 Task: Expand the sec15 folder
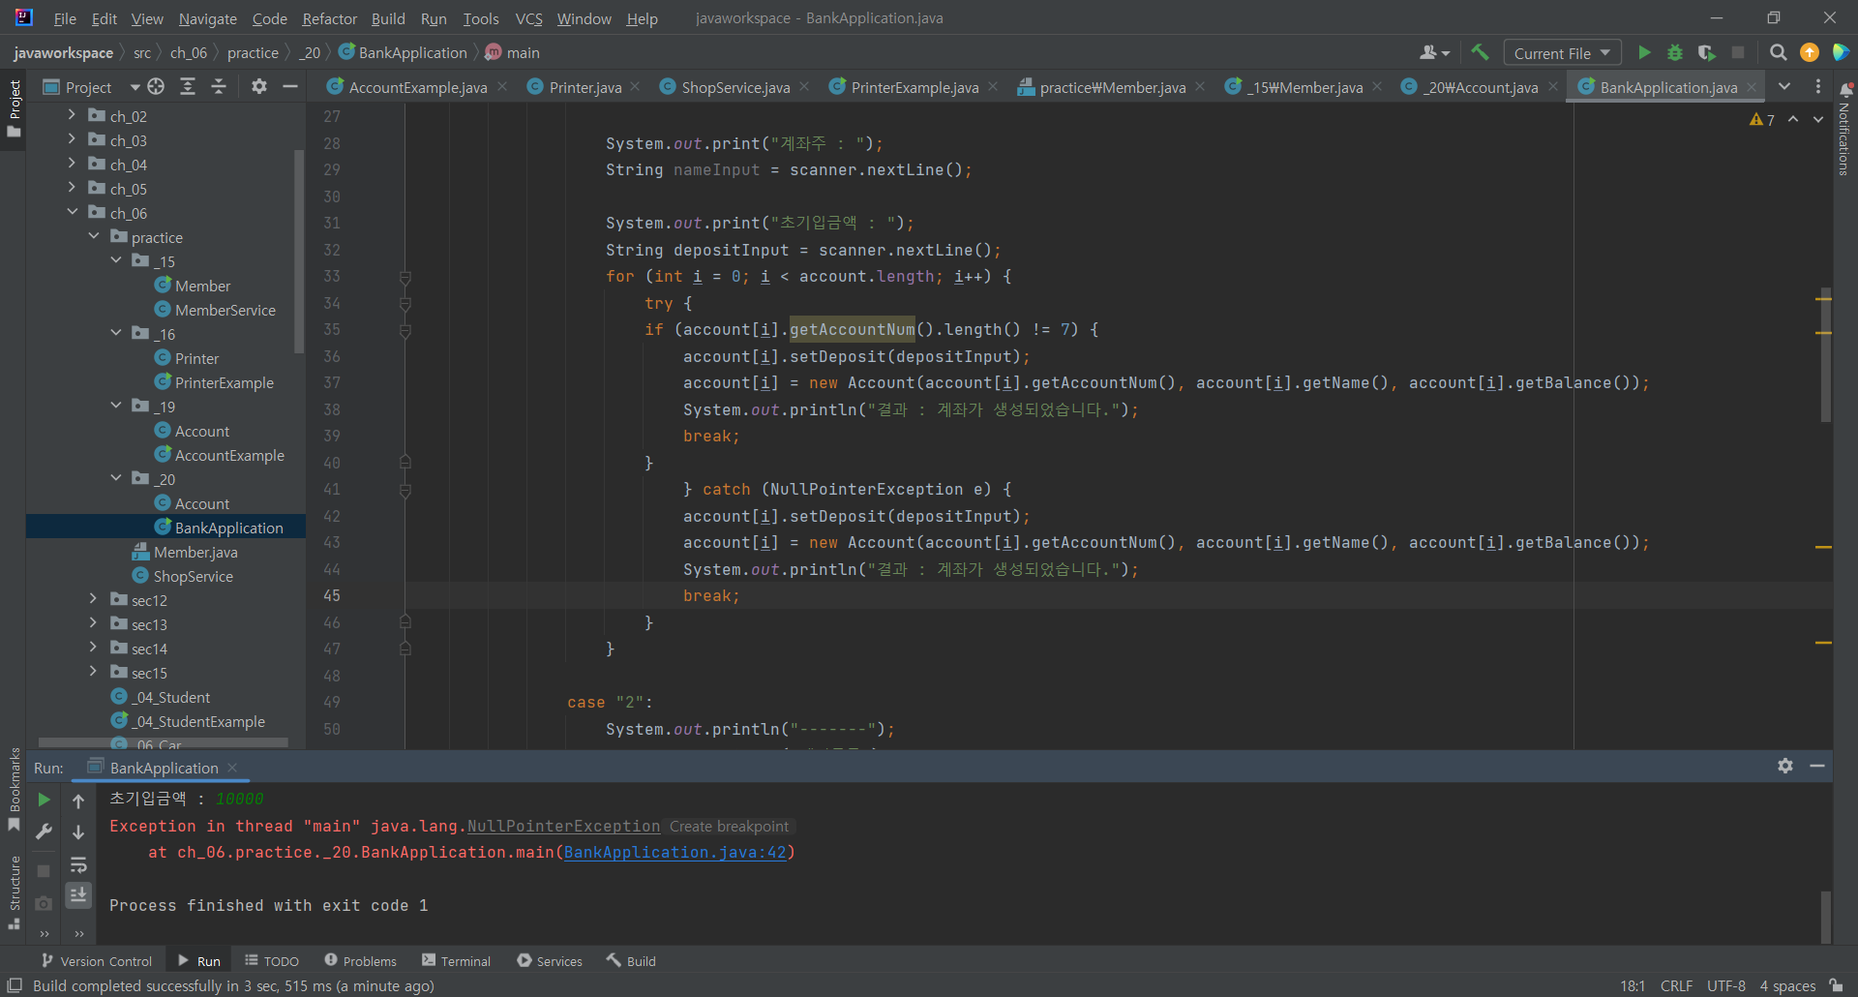(94, 671)
